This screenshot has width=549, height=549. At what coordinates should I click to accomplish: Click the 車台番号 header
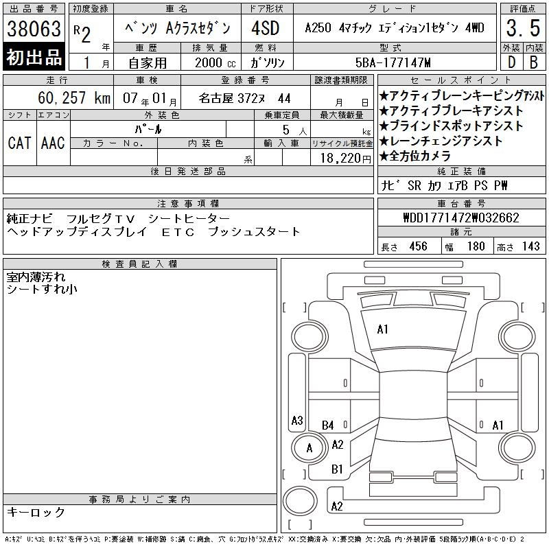[461, 203]
